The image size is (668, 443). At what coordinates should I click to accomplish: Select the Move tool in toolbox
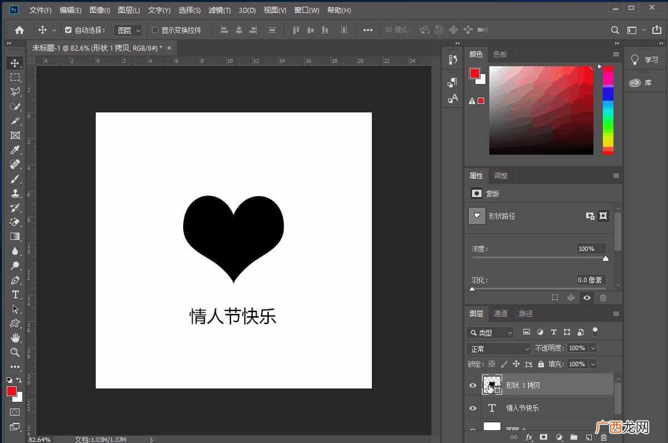coord(15,63)
